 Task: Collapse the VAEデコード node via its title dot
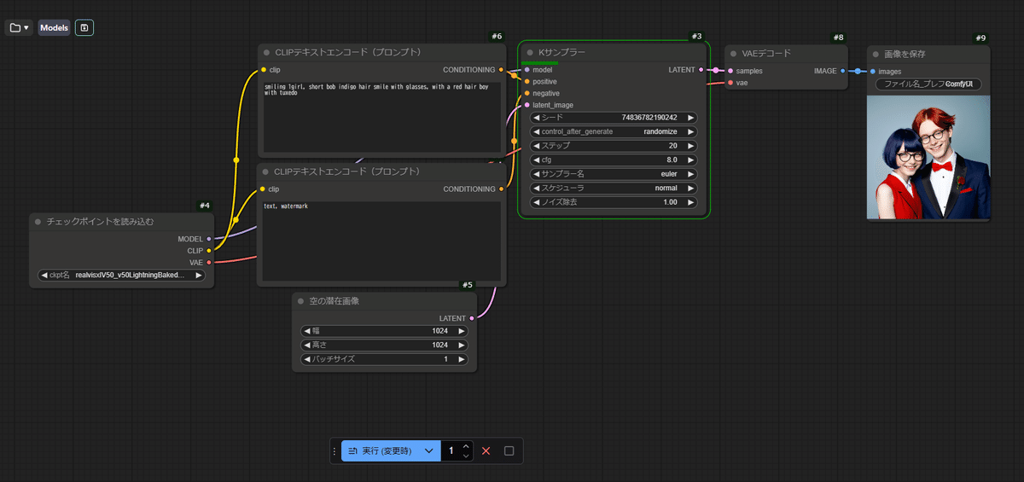click(732, 53)
